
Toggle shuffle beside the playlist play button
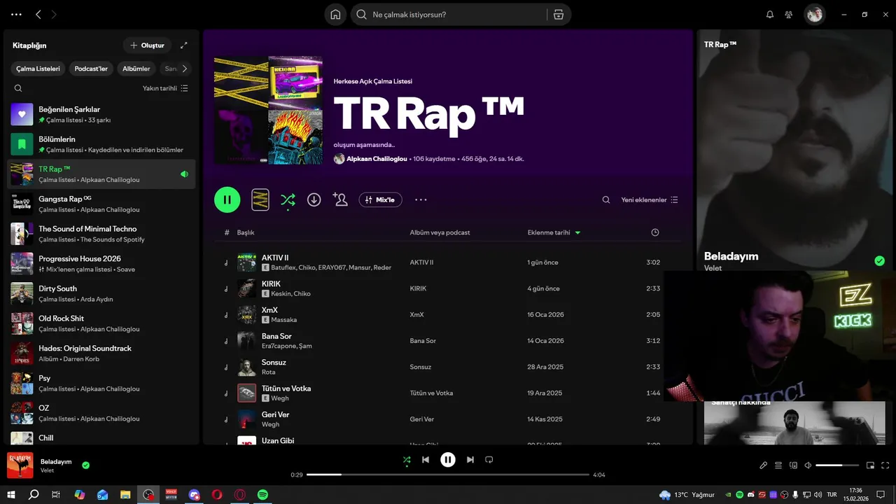pyautogui.click(x=288, y=199)
